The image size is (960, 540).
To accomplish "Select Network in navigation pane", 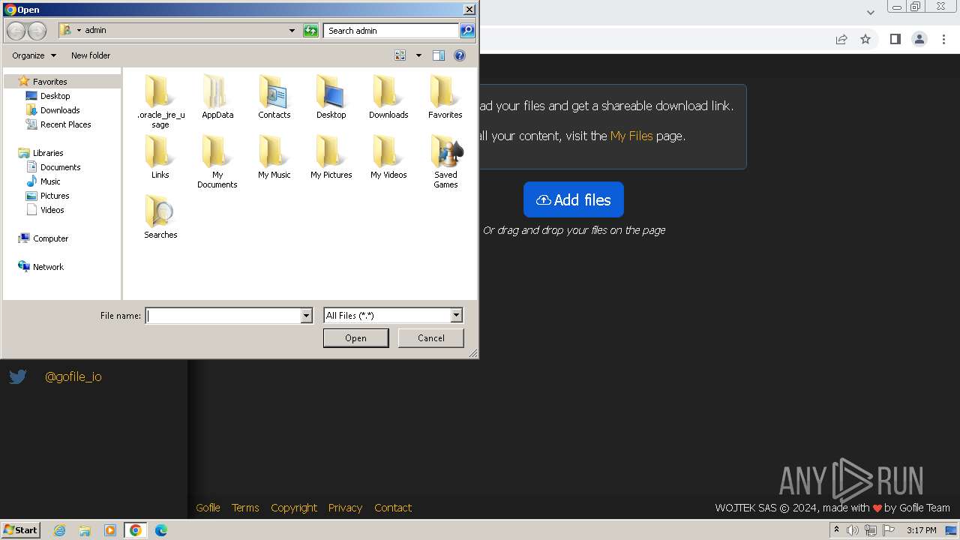I will coord(48,267).
